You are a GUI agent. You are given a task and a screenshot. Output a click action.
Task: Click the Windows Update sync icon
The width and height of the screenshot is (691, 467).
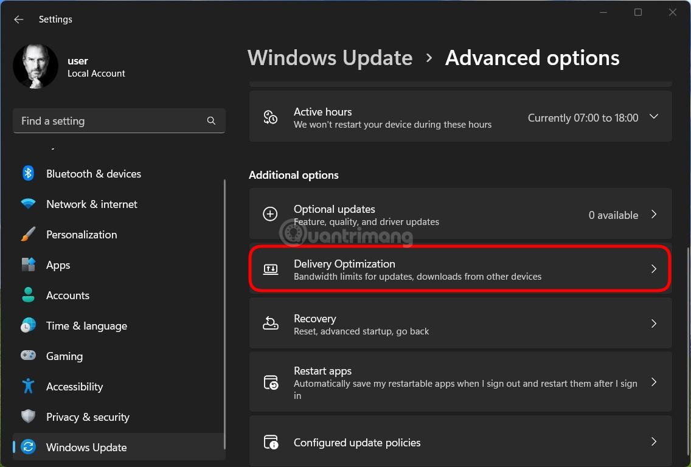coord(28,447)
